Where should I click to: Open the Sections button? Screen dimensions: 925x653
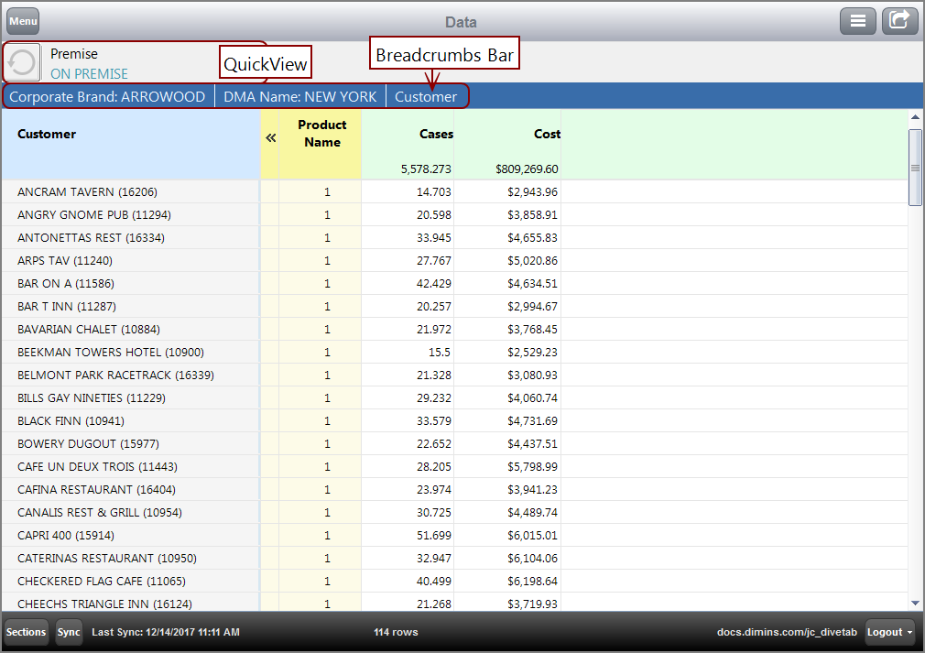(27, 632)
